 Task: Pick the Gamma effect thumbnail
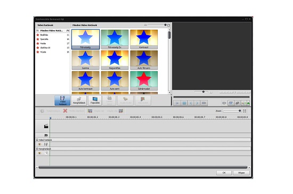coord(85,60)
